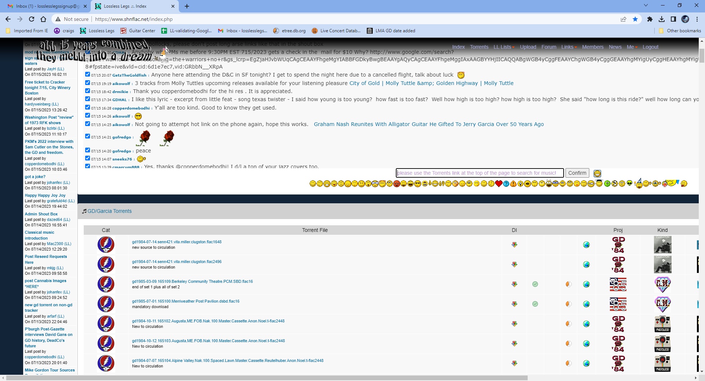This screenshot has height=381, width=705.
Task: Toggle checkbox for aikowolf 19:19 shout
Action: (87, 82)
